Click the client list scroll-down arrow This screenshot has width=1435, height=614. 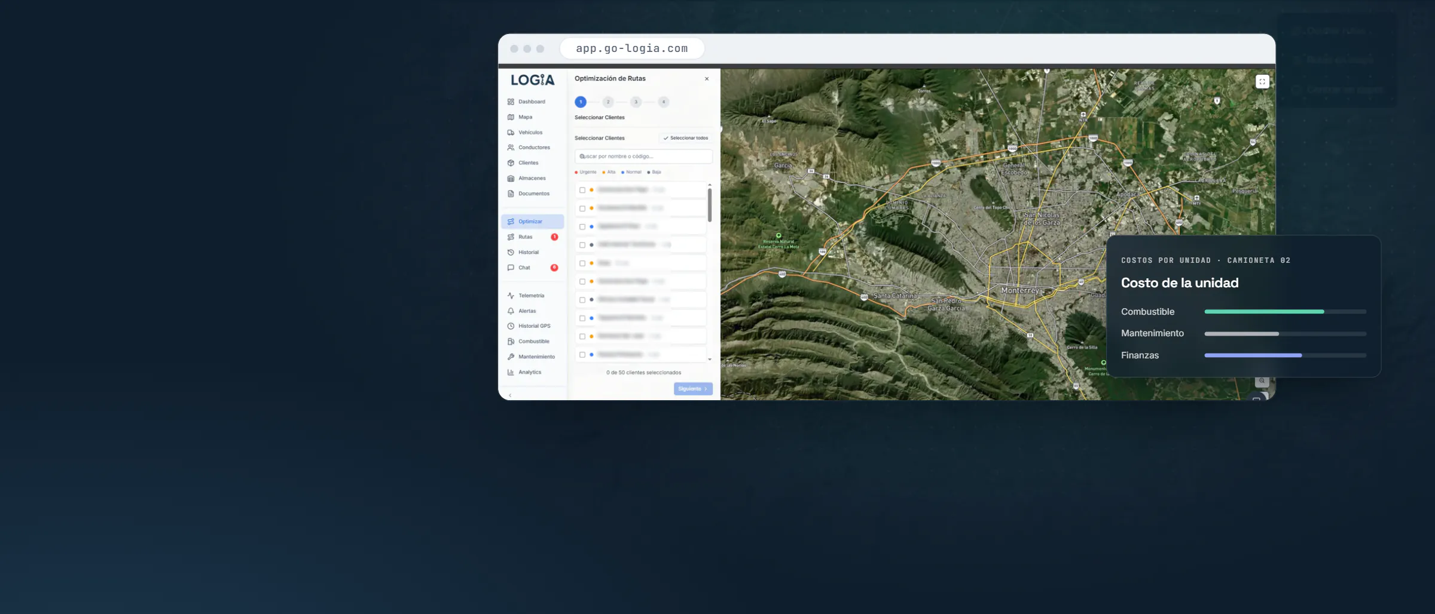click(x=710, y=360)
